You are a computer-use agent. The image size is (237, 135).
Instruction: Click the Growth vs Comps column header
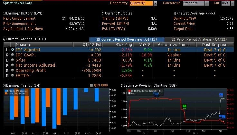tap(174, 44)
